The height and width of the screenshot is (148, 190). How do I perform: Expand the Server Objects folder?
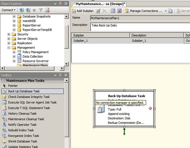pyautogui.click(x=9, y=39)
